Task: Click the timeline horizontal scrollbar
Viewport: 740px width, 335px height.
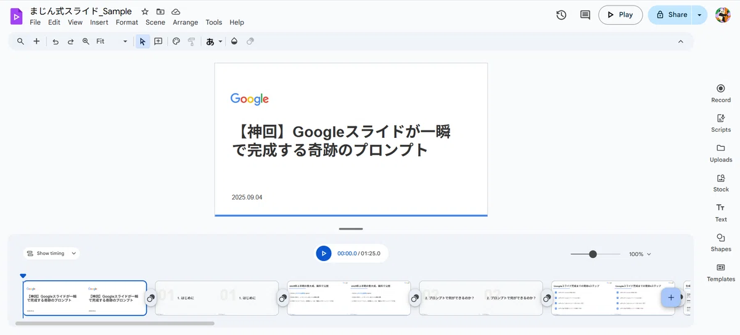Action: click(x=115, y=323)
